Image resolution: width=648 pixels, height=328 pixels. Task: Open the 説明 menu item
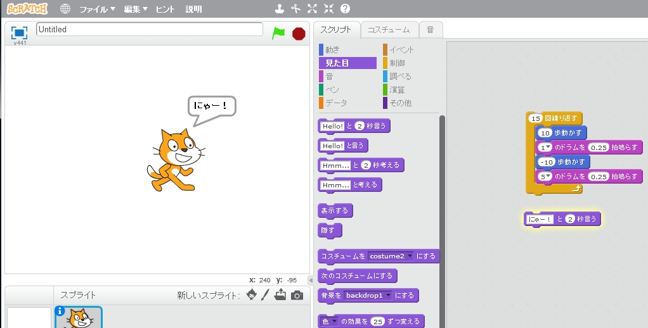[x=193, y=9]
